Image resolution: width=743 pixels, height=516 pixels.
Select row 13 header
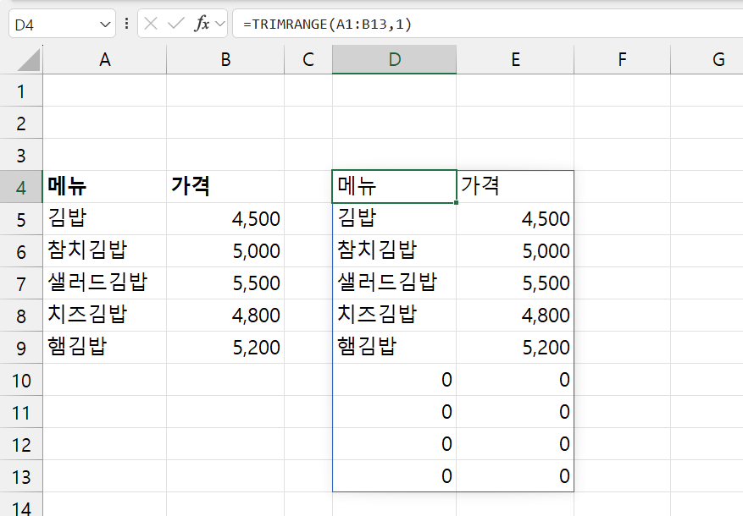21,477
